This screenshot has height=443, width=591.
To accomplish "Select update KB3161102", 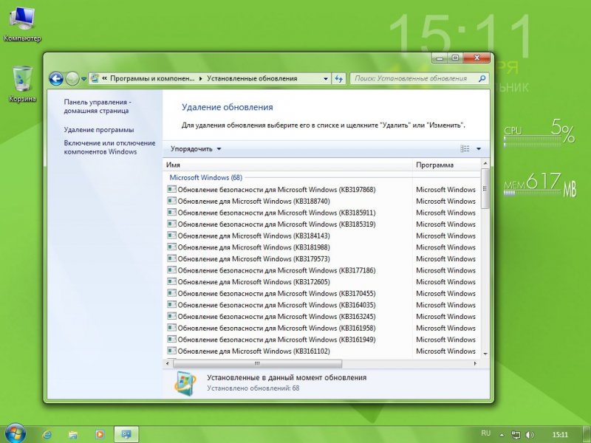I will (323, 351).
